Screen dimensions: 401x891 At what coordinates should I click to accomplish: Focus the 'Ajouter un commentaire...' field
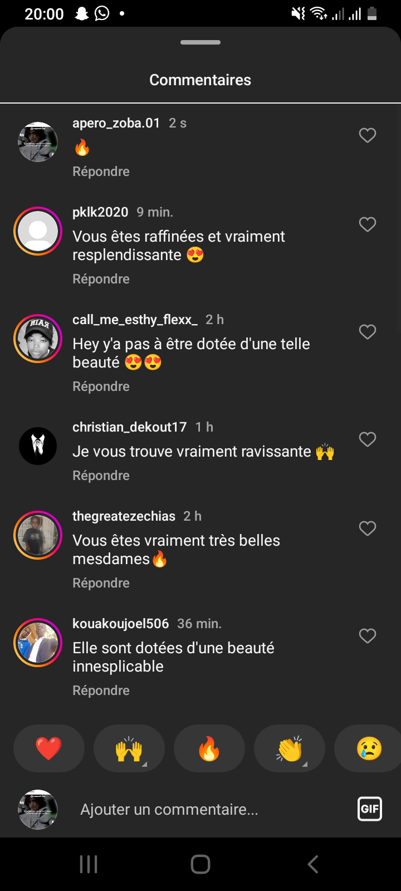[212, 810]
